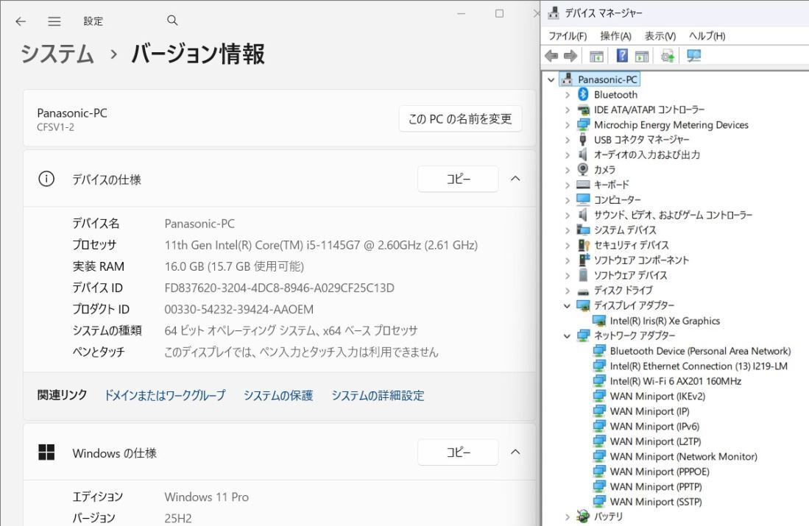The image size is (809, 526).
Task: Expand the Bluetooth device category
Action: (x=566, y=94)
